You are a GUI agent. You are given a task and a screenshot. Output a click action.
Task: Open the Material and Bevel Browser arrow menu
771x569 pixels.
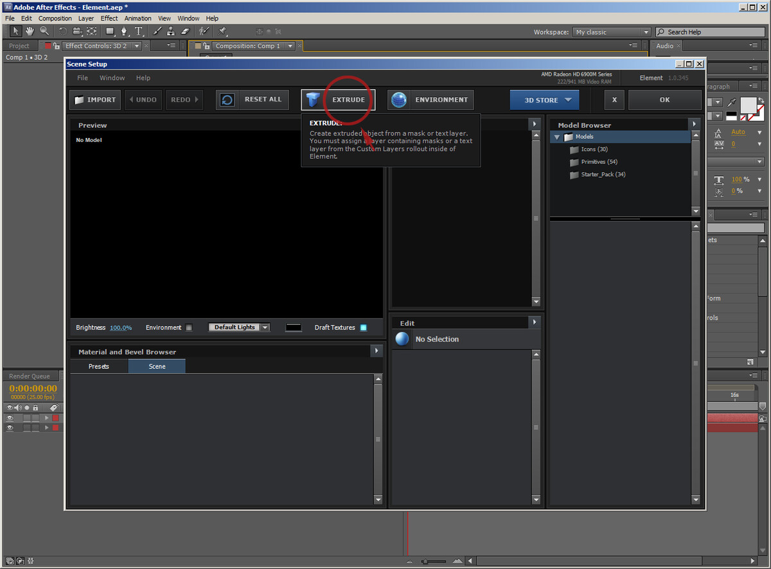pyautogui.click(x=377, y=351)
